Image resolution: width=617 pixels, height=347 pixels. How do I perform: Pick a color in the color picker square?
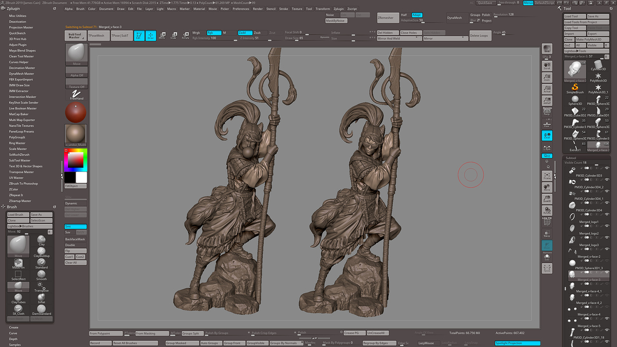coord(75,160)
